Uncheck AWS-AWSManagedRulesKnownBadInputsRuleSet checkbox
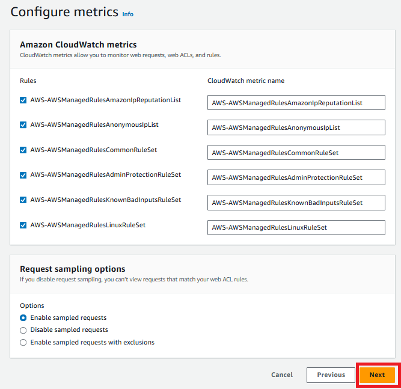 (x=23, y=200)
